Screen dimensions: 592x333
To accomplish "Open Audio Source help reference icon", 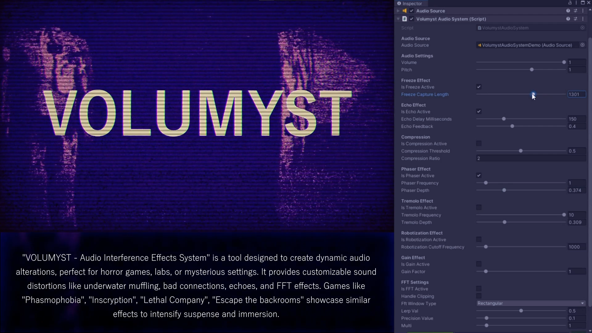I will [568, 11].
